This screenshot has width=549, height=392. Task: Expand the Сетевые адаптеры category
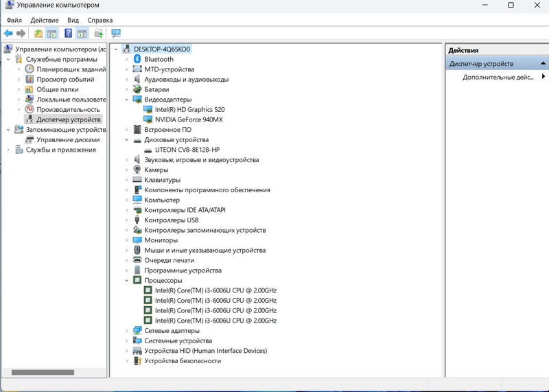127,330
